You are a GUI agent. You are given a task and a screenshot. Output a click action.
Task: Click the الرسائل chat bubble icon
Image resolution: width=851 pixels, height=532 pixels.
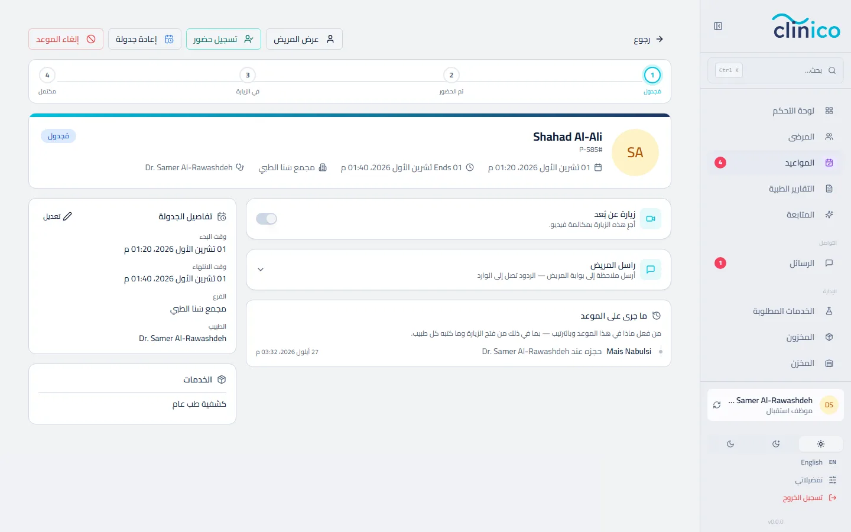pyautogui.click(x=829, y=263)
